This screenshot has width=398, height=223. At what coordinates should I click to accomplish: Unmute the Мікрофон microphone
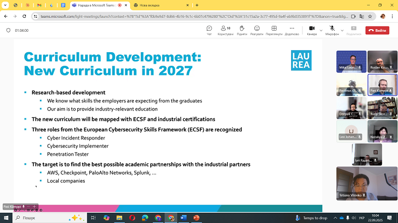tap(332, 30)
